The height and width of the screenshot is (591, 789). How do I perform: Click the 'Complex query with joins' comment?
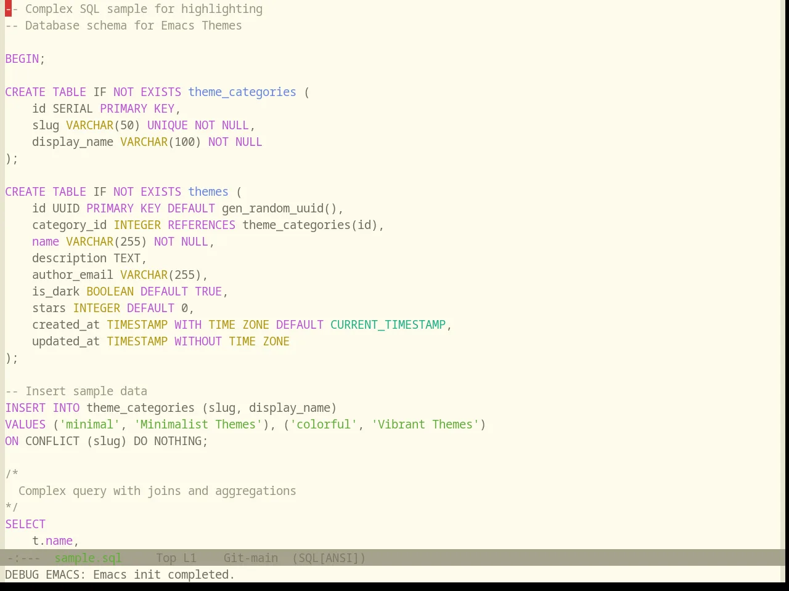[157, 491]
